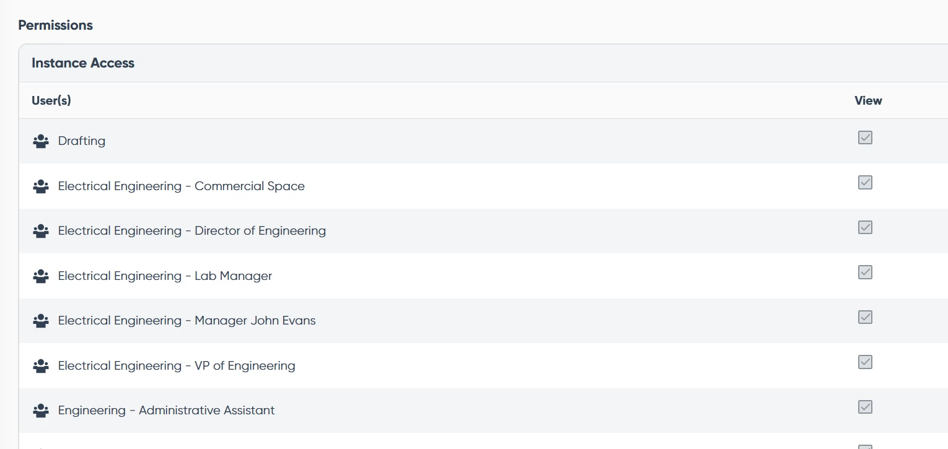Click the Lab Manager group icon
This screenshot has width=948, height=449.
[x=41, y=276]
